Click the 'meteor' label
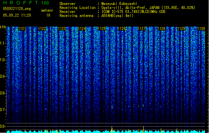 (x=47, y=10)
